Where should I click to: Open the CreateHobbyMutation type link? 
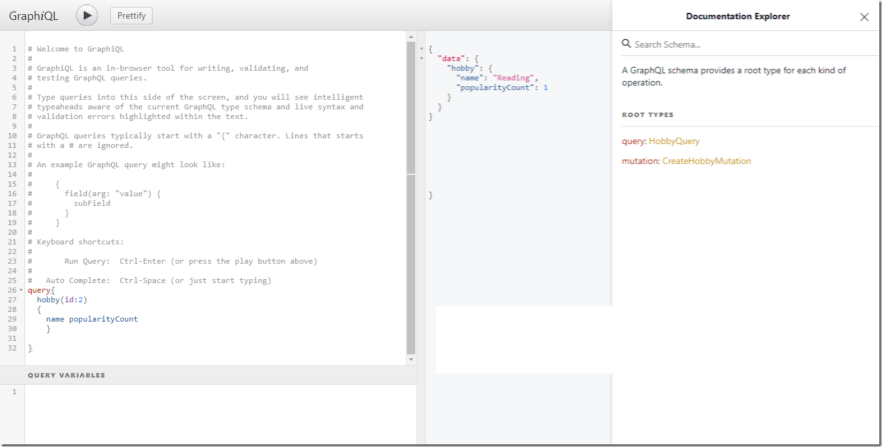tap(706, 161)
